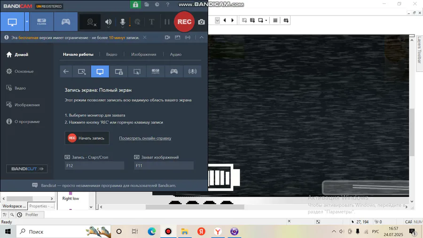Click the pause recording button
This screenshot has width=423, height=238.
(x=167, y=22)
